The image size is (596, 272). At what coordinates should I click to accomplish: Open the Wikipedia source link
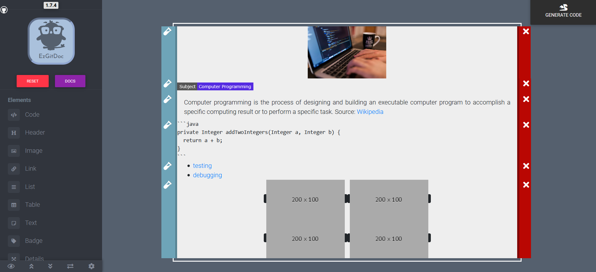[x=370, y=112]
